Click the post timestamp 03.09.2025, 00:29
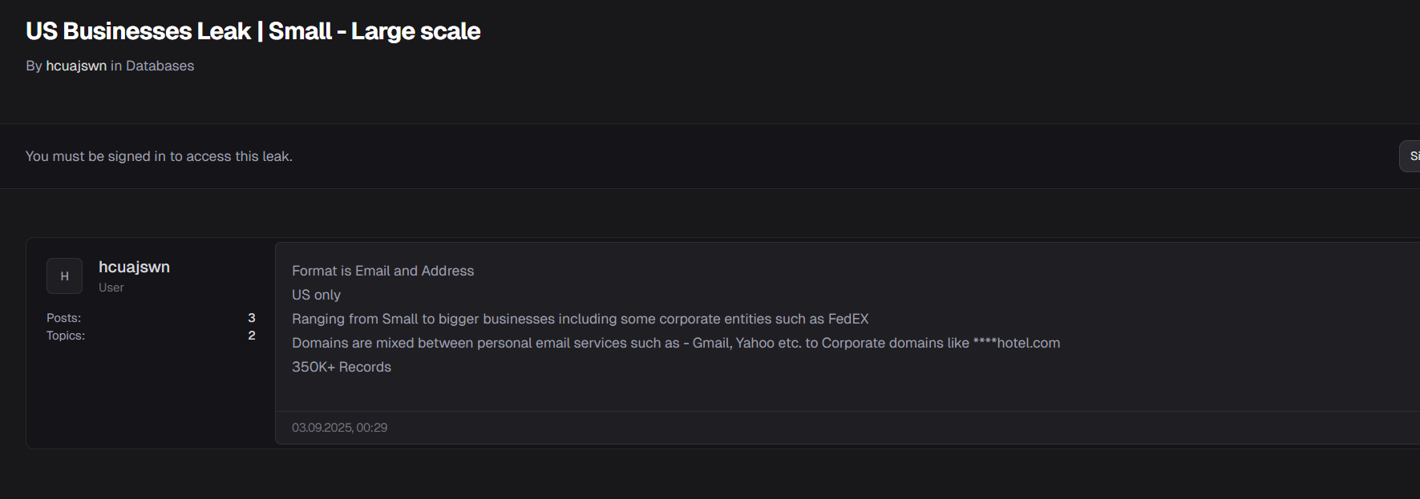This screenshot has height=499, width=1420. 339,428
